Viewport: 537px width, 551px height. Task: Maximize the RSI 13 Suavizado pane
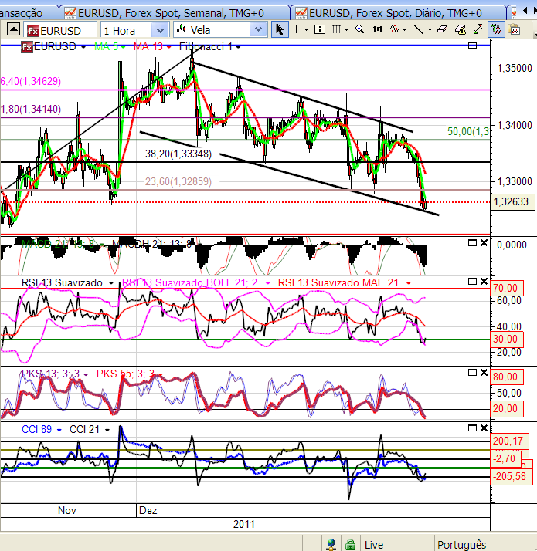click(473, 282)
